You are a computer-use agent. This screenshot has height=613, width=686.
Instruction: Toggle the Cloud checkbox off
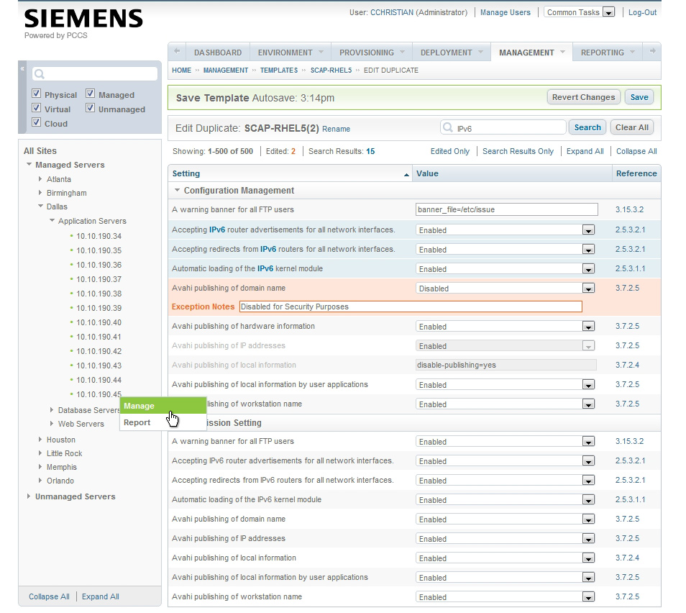point(37,122)
